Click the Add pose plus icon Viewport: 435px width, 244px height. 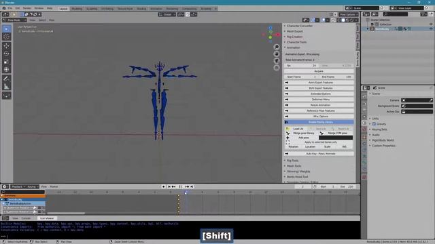point(288,138)
